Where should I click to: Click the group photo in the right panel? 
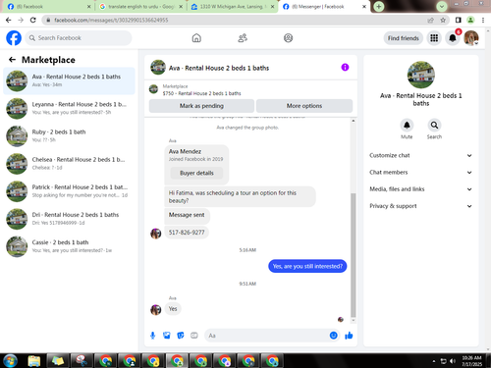[x=421, y=75]
